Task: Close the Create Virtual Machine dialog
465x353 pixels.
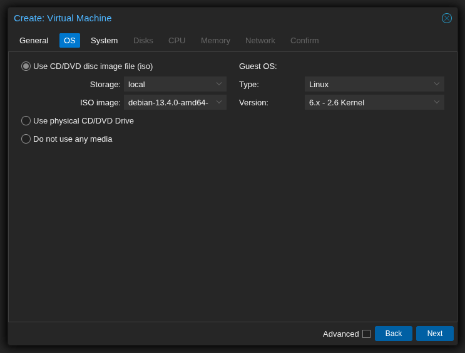Action: tap(446, 18)
